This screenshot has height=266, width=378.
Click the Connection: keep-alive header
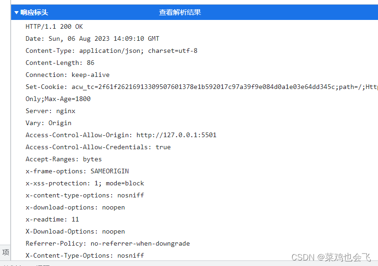(x=68, y=75)
